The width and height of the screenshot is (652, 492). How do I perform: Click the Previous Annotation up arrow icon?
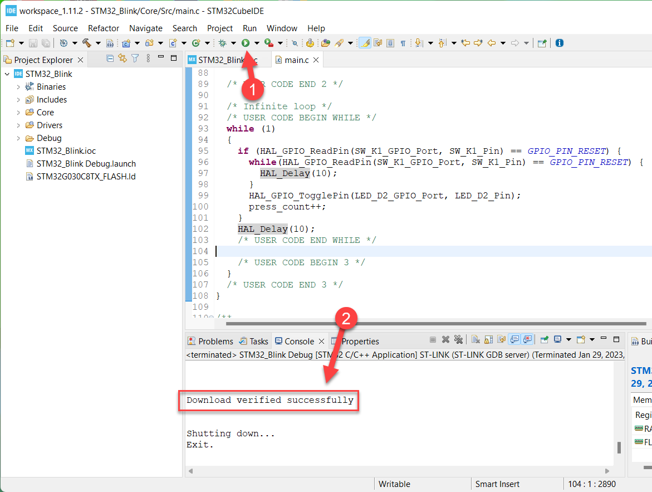click(x=443, y=43)
